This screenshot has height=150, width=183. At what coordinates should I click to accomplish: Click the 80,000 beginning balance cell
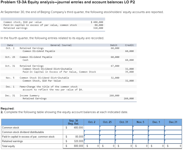click(x=74, y=137)
